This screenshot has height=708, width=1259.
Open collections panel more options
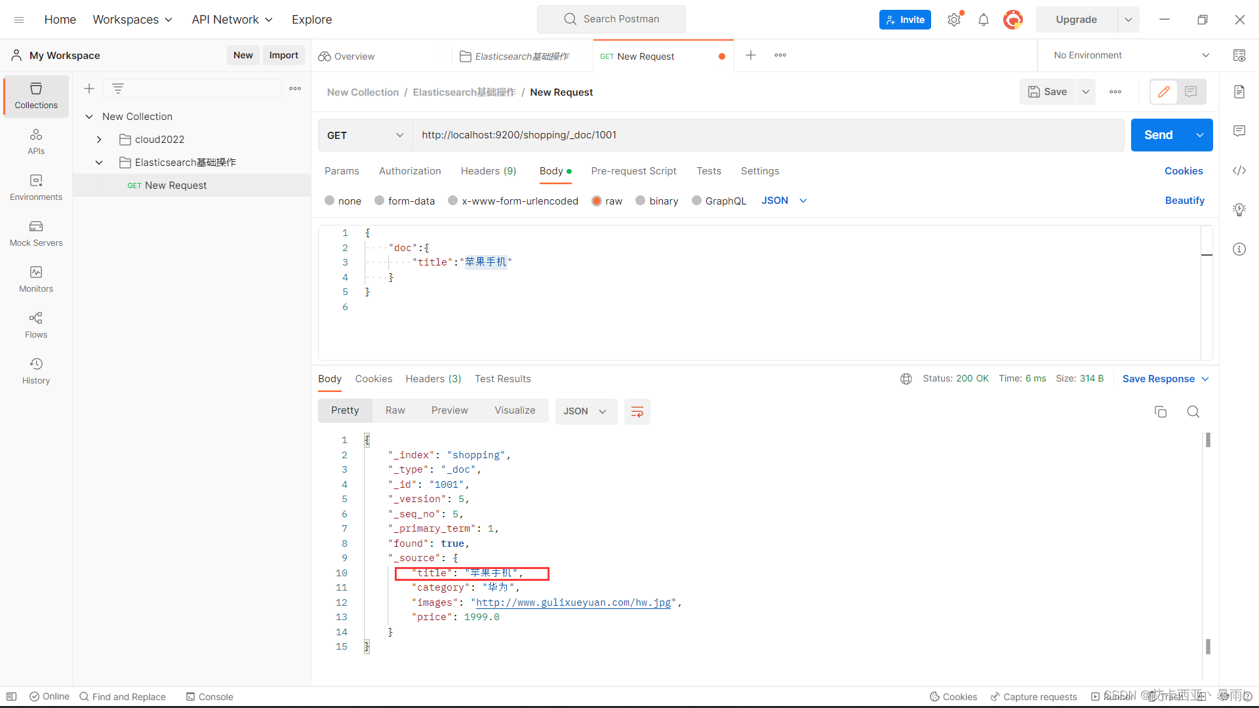(x=295, y=88)
